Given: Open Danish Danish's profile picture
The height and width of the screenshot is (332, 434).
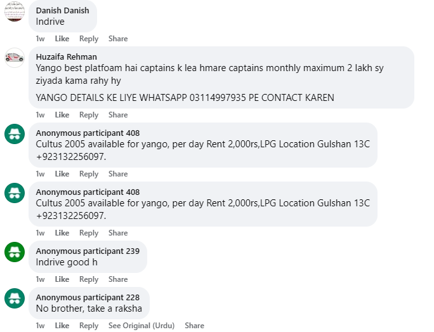Looking at the screenshot, I should coord(15,11).
